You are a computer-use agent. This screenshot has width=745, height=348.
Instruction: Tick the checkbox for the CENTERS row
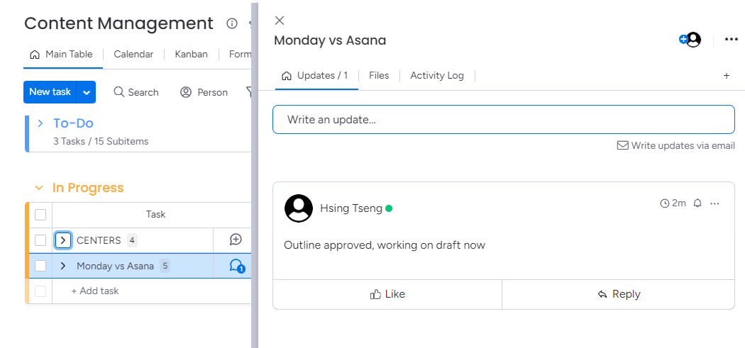(40, 240)
